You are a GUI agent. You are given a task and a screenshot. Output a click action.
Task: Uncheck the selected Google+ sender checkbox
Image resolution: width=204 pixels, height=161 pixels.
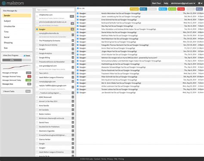pyautogui.click(x=37, y=29)
